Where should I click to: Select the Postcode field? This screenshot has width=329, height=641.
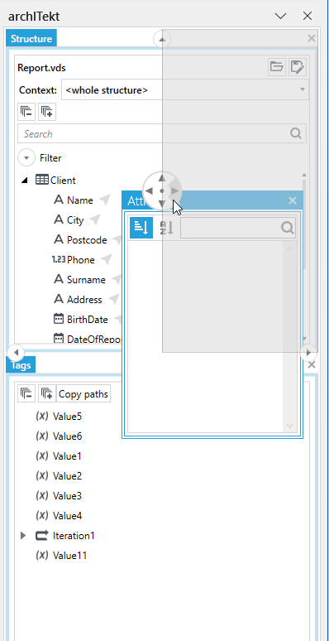[x=87, y=239]
